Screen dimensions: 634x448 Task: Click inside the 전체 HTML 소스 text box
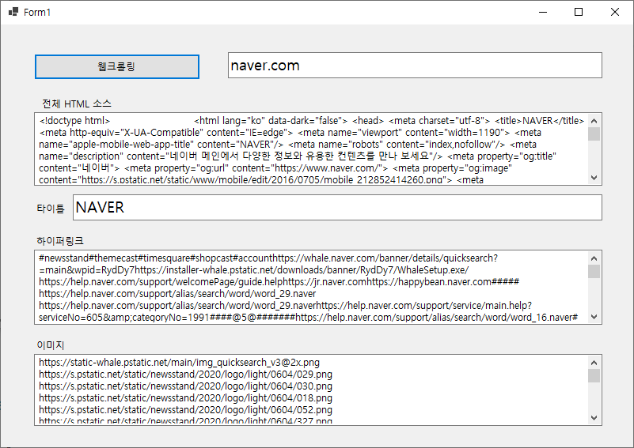[x=311, y=149]
